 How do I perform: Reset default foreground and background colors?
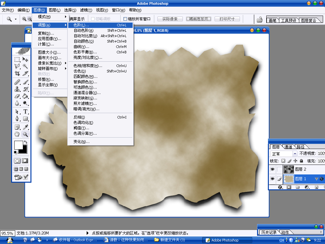[x=15, y=152]
